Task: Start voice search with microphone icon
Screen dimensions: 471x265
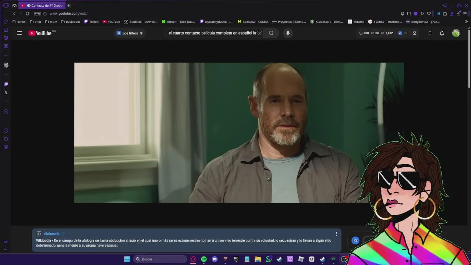Action: pyautogui.click(x=288, y=33)
